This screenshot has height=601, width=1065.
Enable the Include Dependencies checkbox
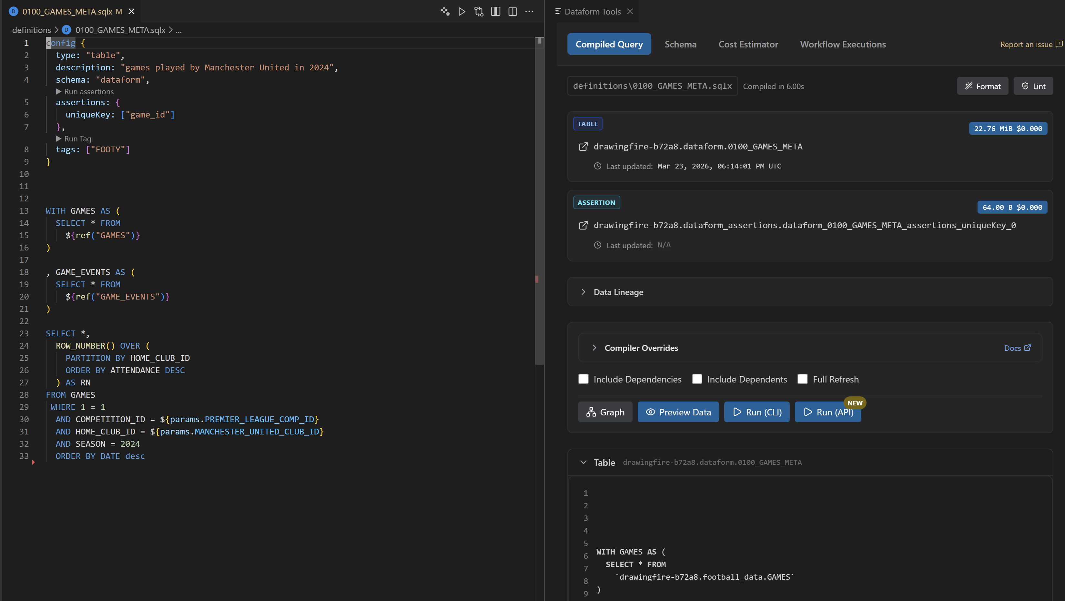(583, 379)
